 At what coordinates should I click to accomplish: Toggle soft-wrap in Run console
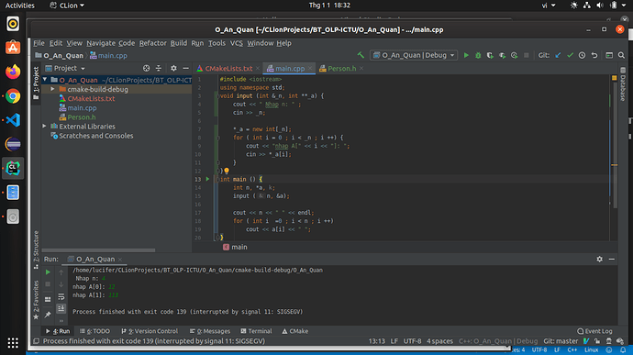point(61,297)
